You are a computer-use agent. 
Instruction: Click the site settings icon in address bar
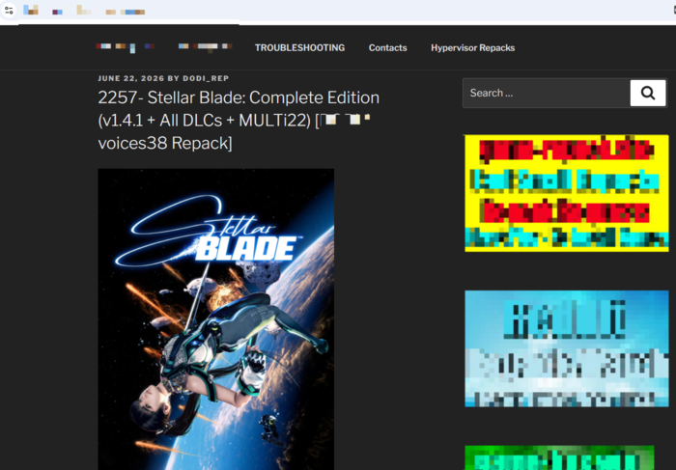pyautogui.click(x=9, y=10)
